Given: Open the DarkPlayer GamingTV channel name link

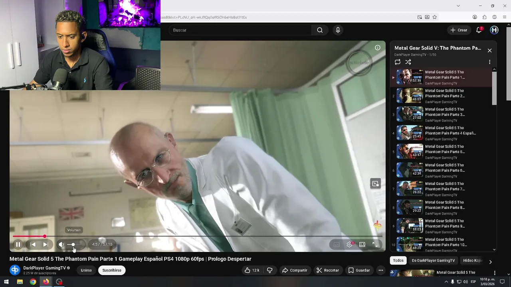Looking at the screenshot, I should (44, 268).
